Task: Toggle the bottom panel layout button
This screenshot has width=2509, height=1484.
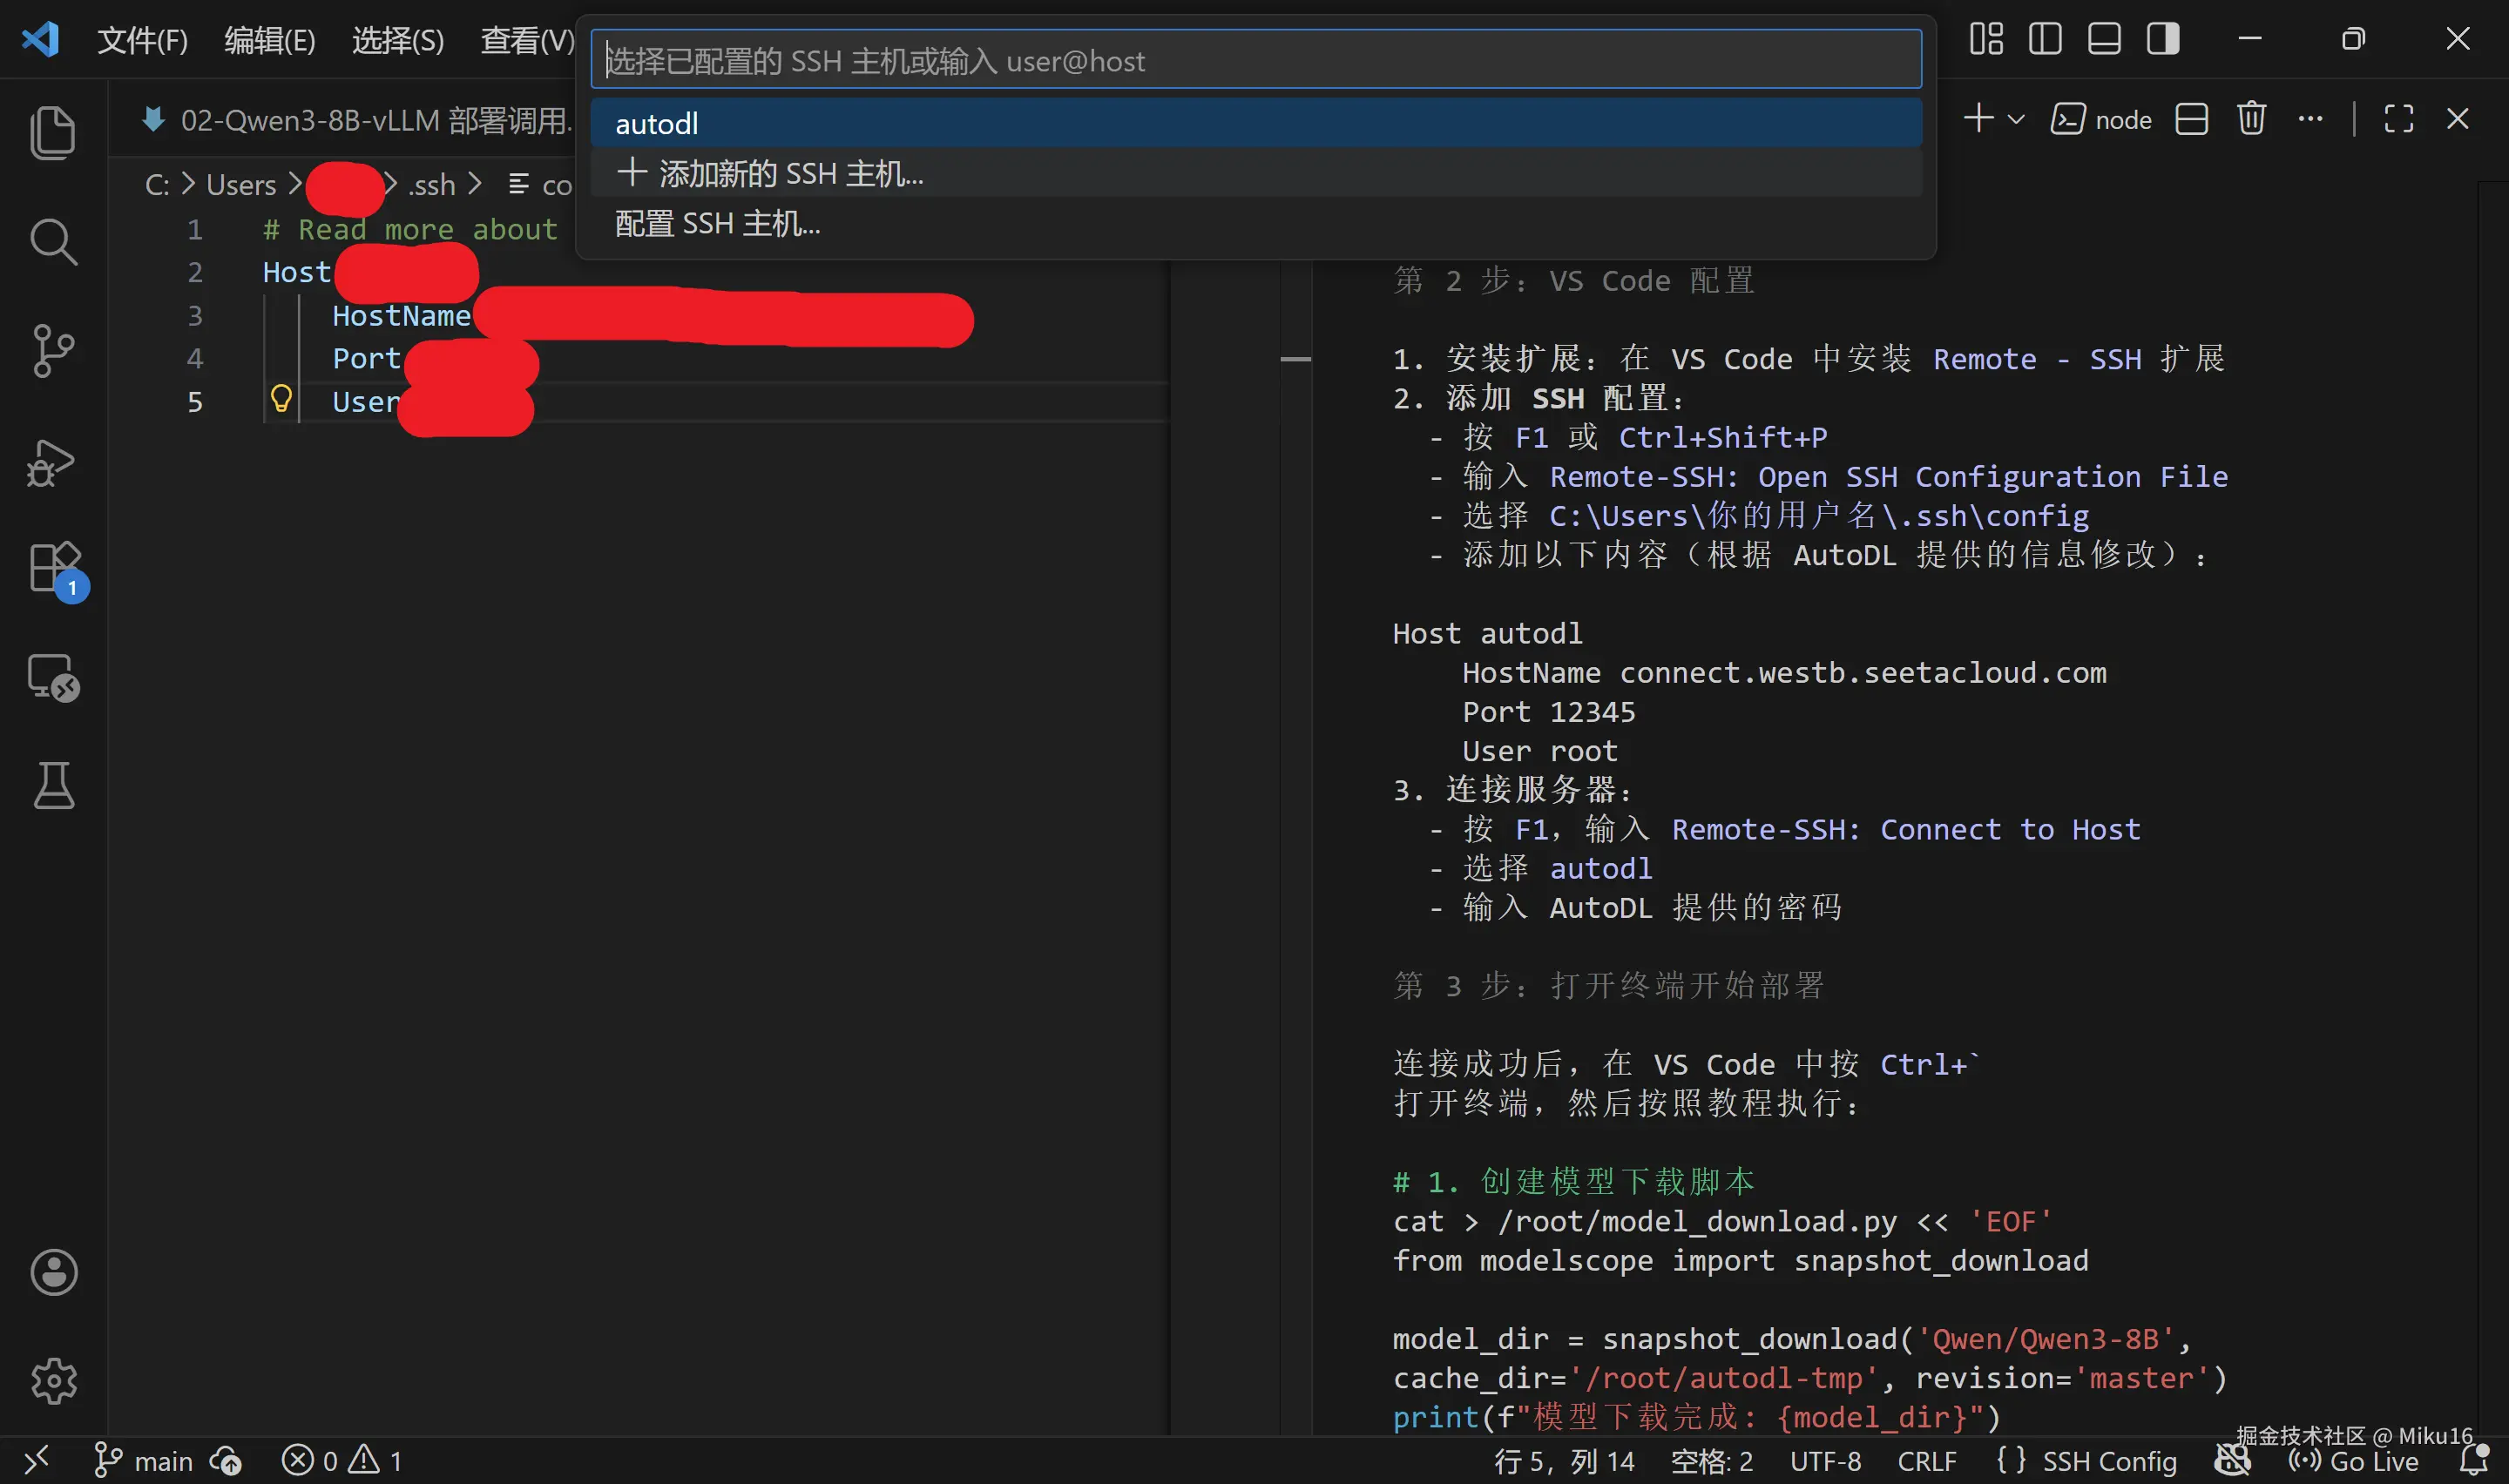Action: point(2104,39)
